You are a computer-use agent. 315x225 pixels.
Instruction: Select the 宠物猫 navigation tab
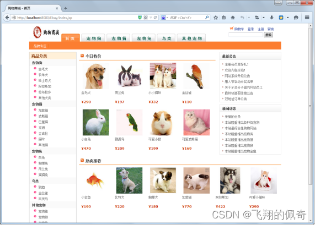(x=119, y=39)
